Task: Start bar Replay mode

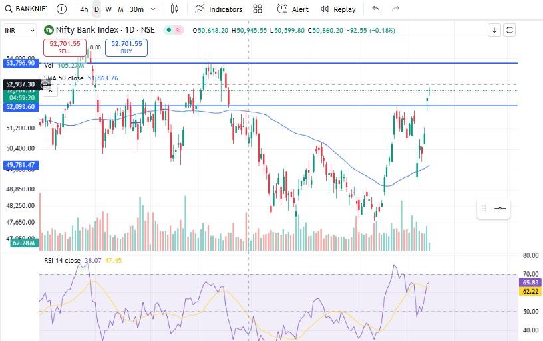Action: point(338,9)
